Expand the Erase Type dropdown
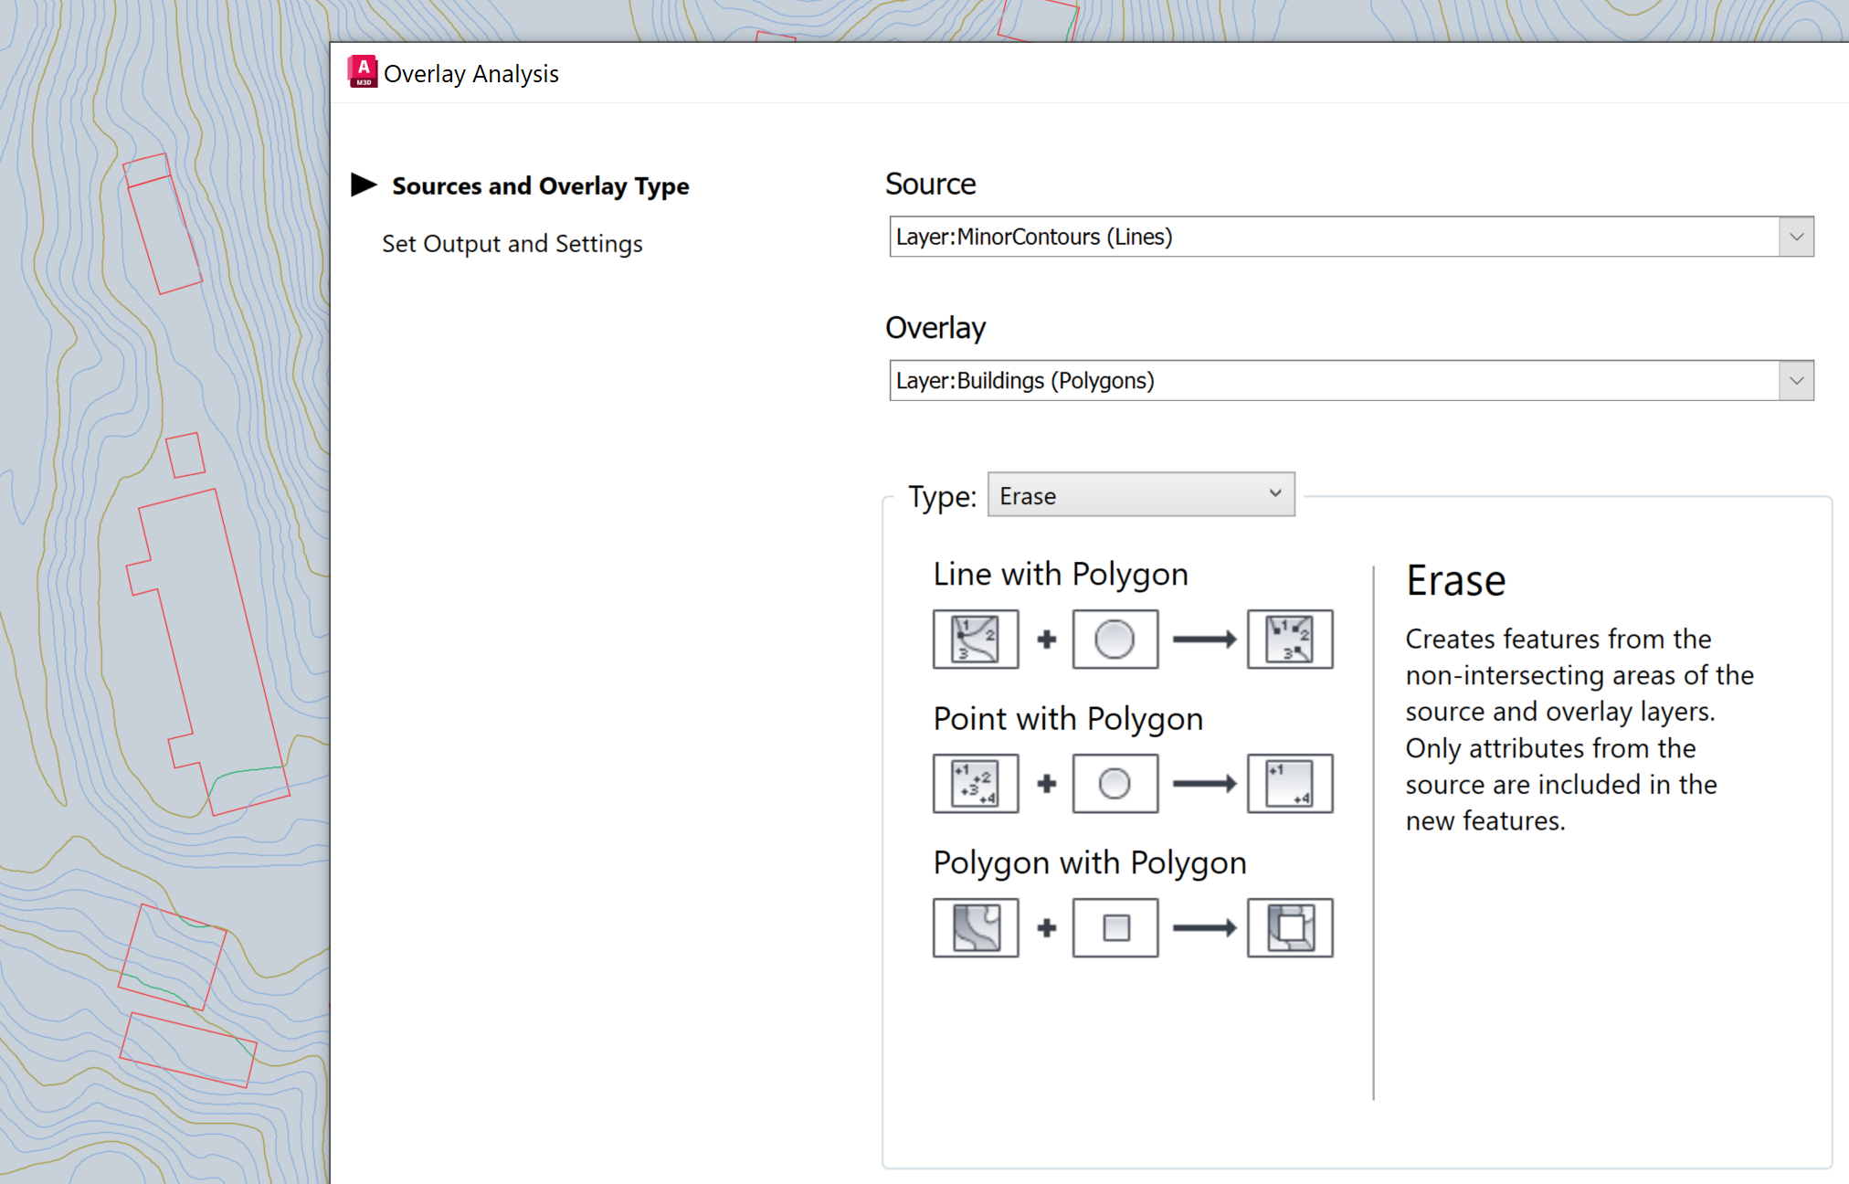1849x1184 pixels. pos(1140,495)
